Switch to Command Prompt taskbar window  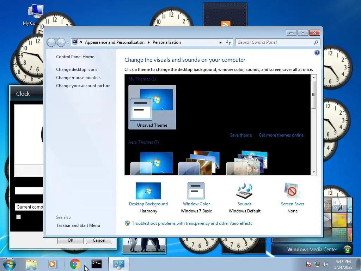click(x=97, y=264)
